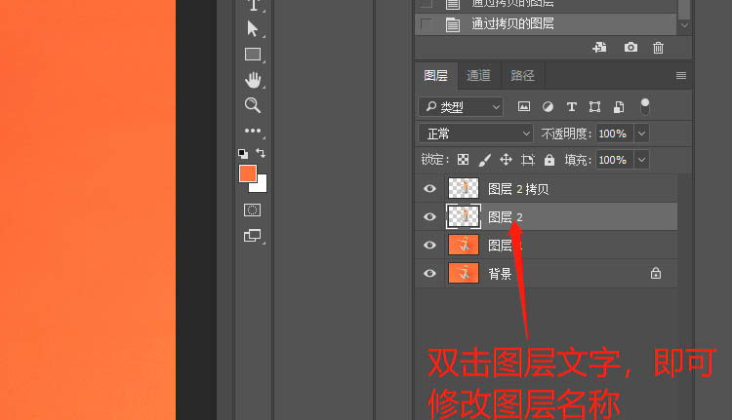Viewport: 732px width, 420px height.
Task: Click the 图层 2 layer thumbnail
Action: [x=463, y=217]
